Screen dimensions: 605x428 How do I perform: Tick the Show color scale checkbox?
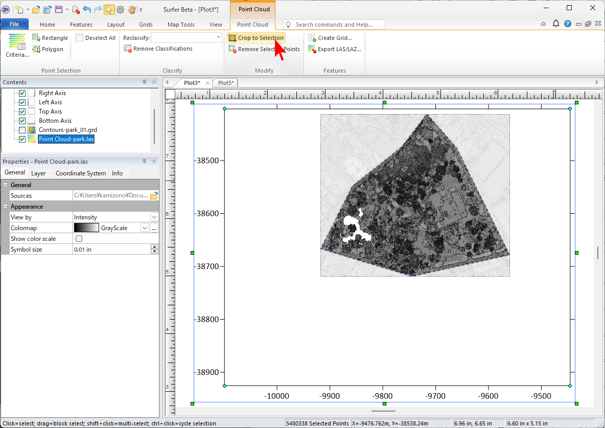click(79, 239)
